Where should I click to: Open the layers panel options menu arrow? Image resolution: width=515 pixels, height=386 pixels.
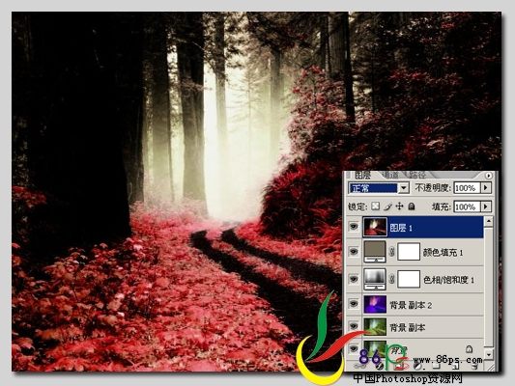coord(488,176)
